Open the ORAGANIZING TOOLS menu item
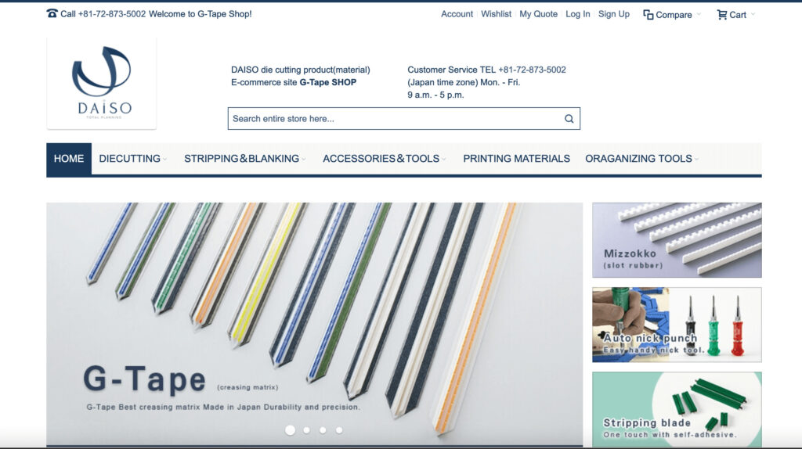Screen dimensions: 802x449 pos(638,159)
